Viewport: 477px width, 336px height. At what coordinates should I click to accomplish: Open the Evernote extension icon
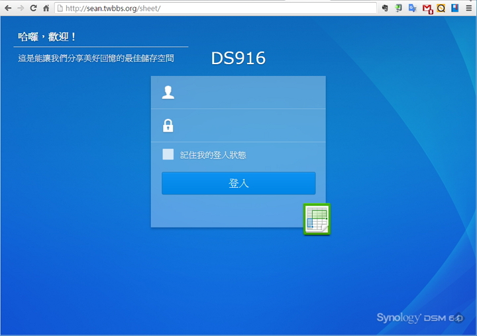385,8
